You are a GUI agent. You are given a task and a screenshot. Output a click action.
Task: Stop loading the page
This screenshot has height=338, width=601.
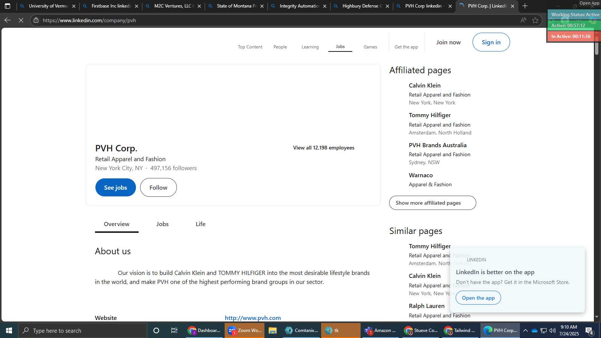click(21, 20)
